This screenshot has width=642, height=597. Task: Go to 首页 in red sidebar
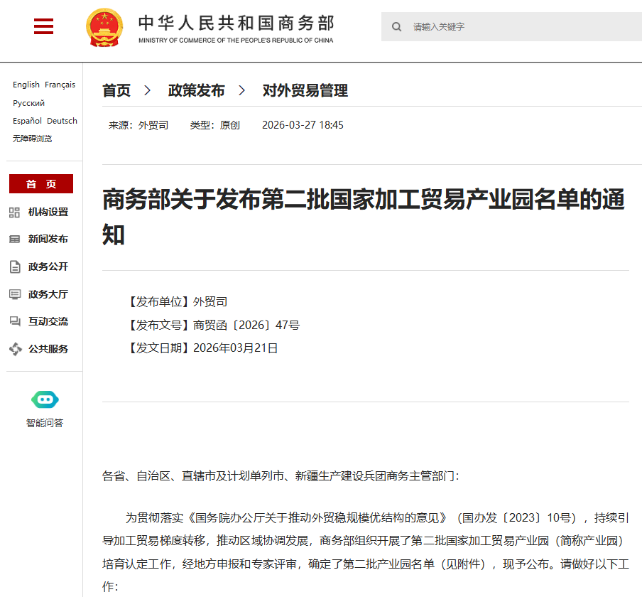click(x=41, y=184)
